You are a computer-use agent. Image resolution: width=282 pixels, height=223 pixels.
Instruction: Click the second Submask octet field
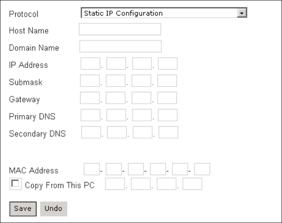tap(116, 81)
